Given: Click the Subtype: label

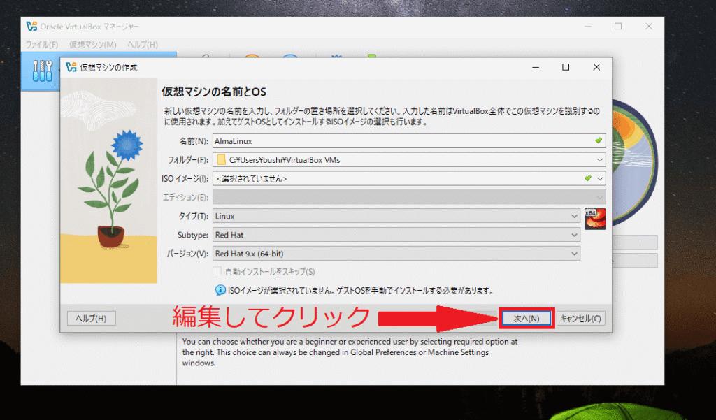Looking at the screenshot, I should click(x=193, y=235).
